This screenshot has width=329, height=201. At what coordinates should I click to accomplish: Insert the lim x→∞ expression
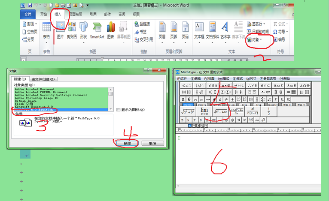click(x=204, y=111)
